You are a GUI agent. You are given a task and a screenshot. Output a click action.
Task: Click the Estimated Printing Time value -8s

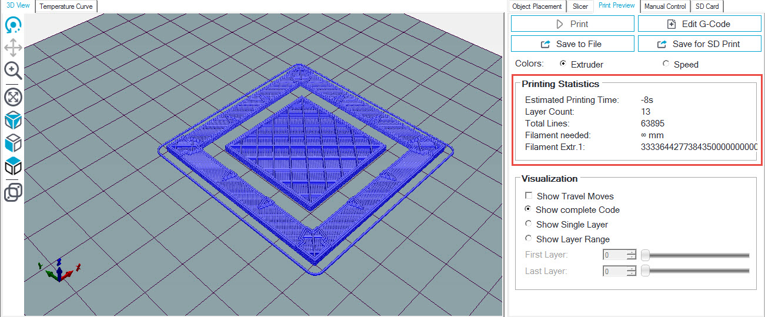(x=647, y=100)
